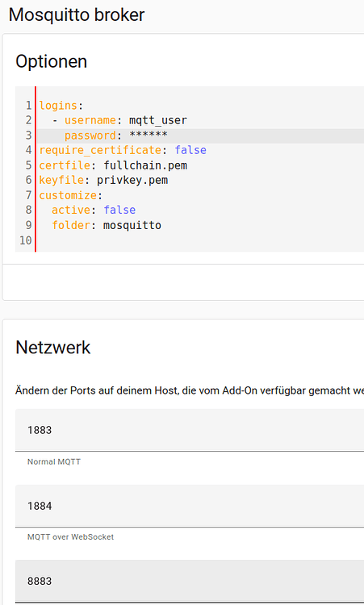This screenshot has height=605, width=364.
Task: Click the 'active: false' line
Action: pos(94,210)
